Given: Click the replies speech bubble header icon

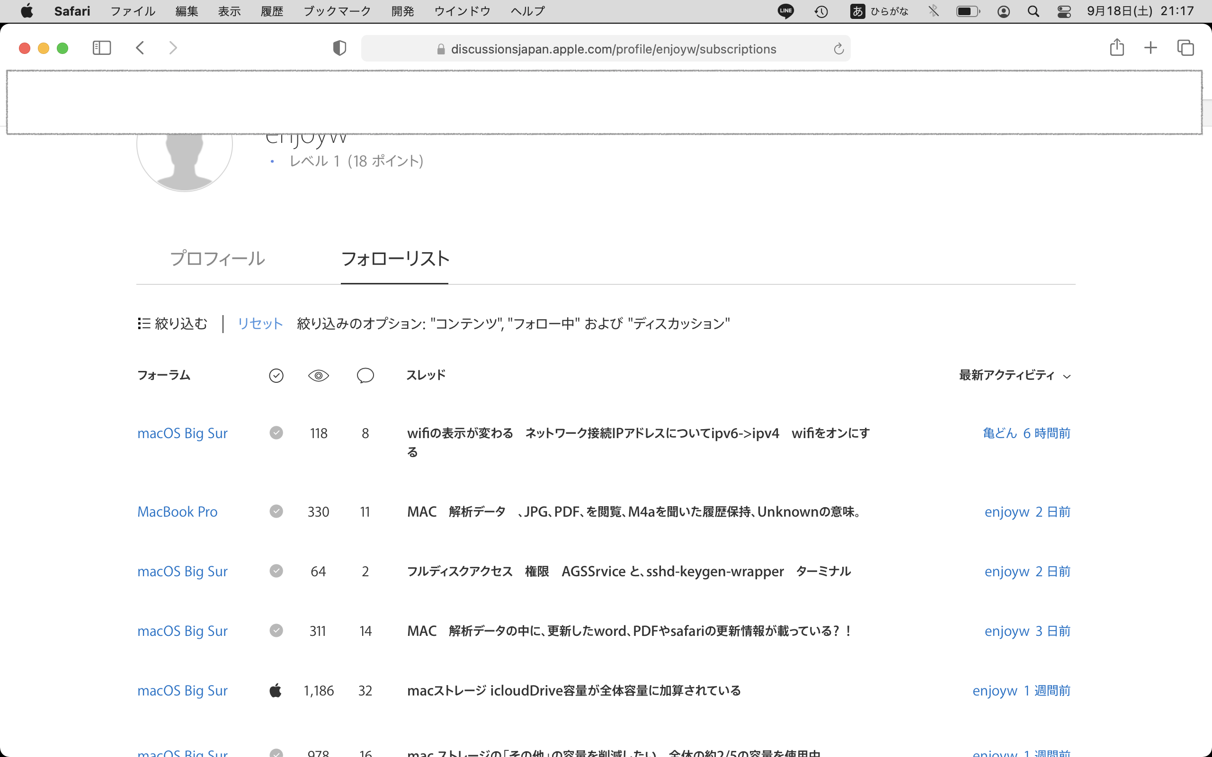Looking at the screenshot, I should (x=365, y=376).
